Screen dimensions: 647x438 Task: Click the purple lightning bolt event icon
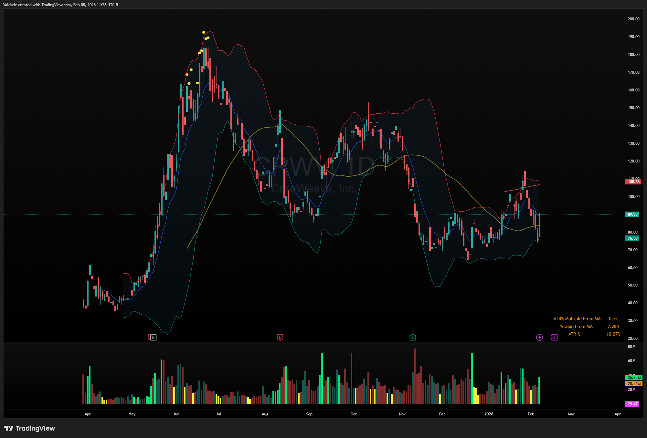pyautogui.click(x=539, y=337)
